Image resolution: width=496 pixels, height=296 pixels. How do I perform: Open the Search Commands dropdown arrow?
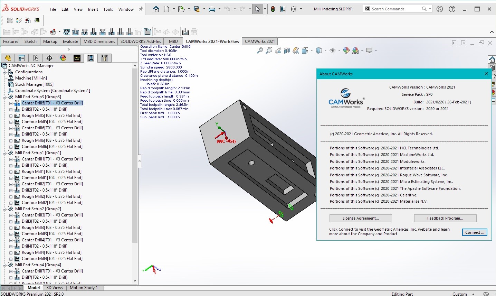point(430,9)
